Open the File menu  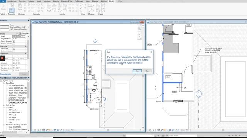pos(3,1)
